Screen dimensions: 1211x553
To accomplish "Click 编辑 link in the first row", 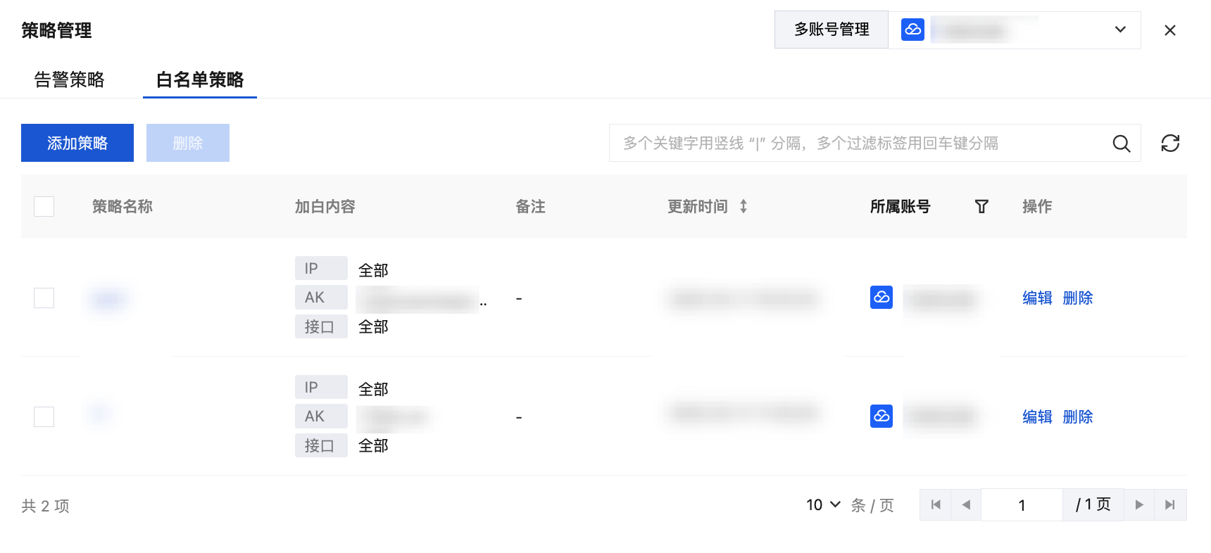I will (x=1037, y=298).
